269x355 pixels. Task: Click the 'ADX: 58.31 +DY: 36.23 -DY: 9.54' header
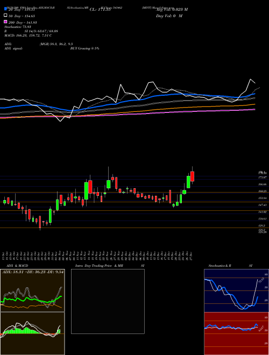click(33, 272)
